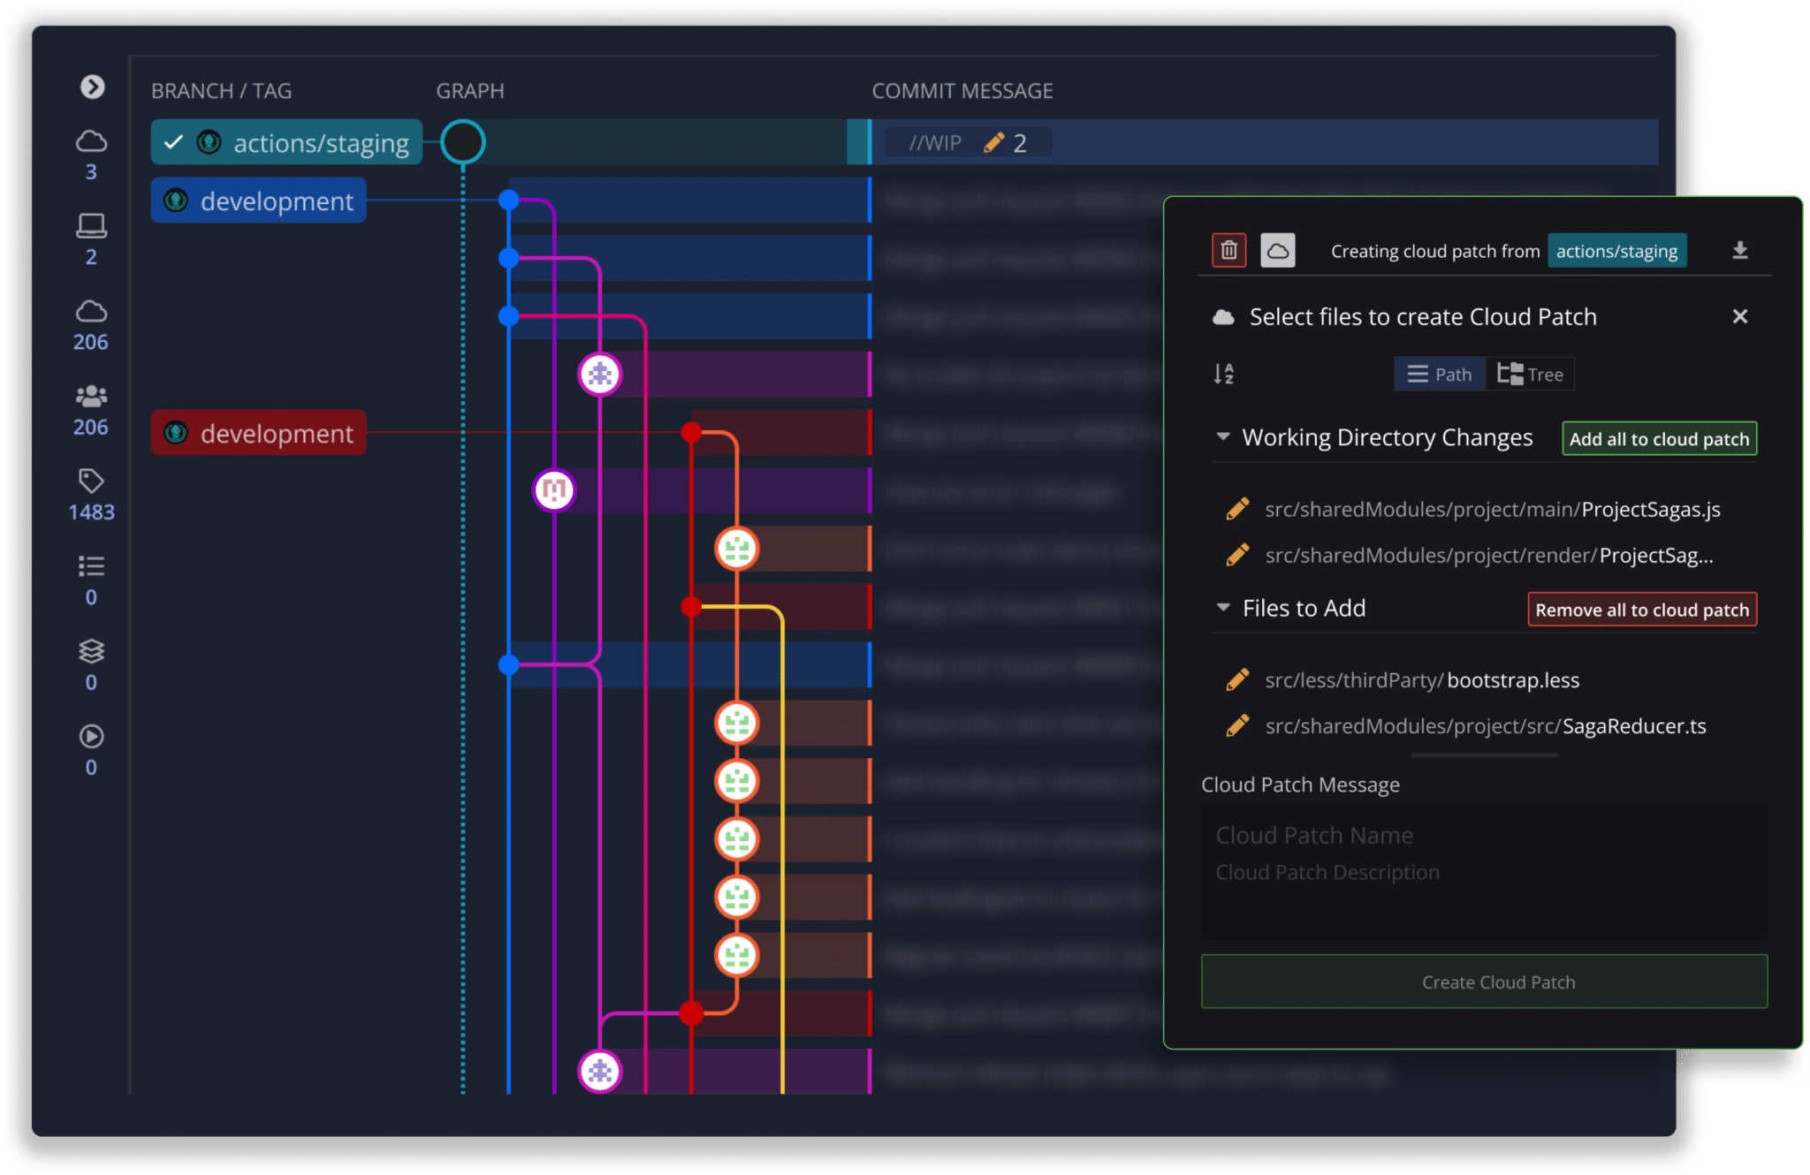Collapse Files to Add section
The image size is (1810, 1175).
tap(1223, 607)
